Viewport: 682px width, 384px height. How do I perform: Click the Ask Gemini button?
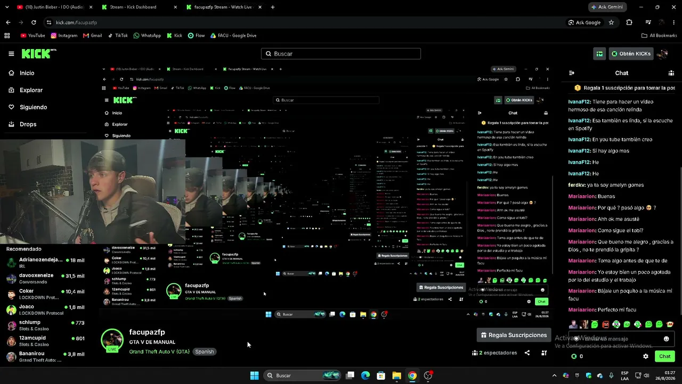607,7
